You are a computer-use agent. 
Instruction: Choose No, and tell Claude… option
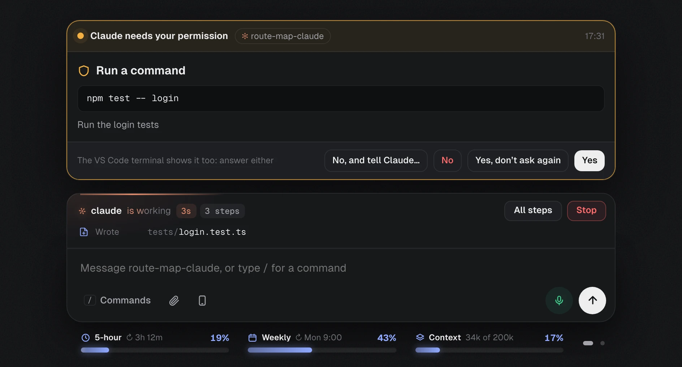coord(376,160)
